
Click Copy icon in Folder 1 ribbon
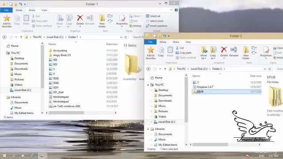[17, 19]
